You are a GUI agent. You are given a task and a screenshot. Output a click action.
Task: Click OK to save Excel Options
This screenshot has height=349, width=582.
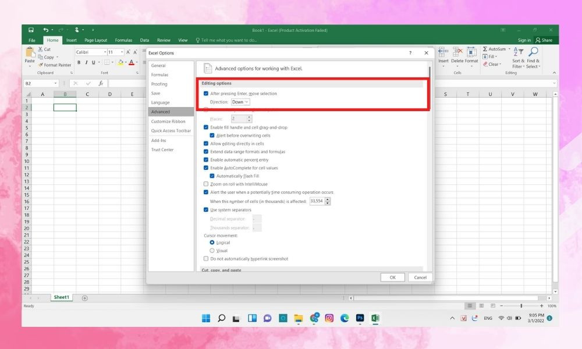point(392,277)
